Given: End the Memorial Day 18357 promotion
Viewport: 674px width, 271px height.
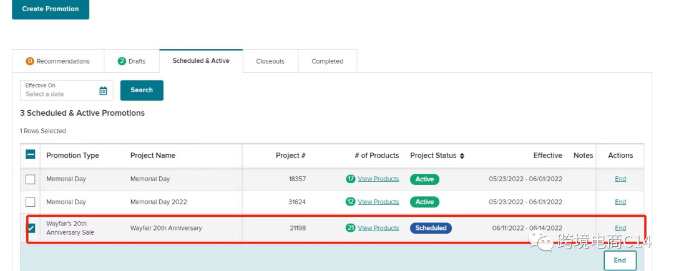Looking at the screenshot, I should coord(620,179).
